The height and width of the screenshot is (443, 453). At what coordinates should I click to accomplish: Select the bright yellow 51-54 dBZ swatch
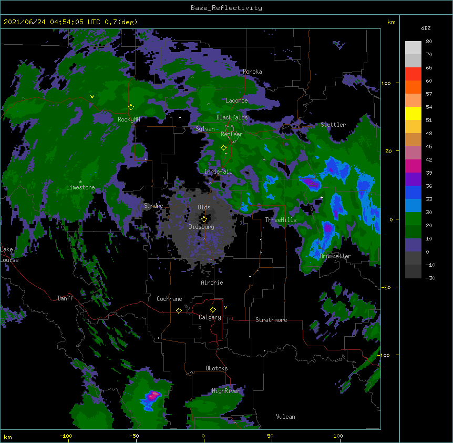pos(413,113)
